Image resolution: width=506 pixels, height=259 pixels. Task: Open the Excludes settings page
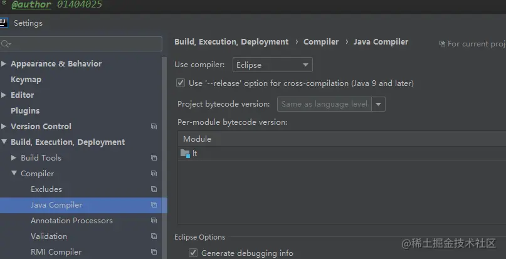(x=46, y=189)
